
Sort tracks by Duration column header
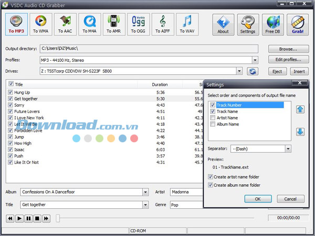(160, 84)
